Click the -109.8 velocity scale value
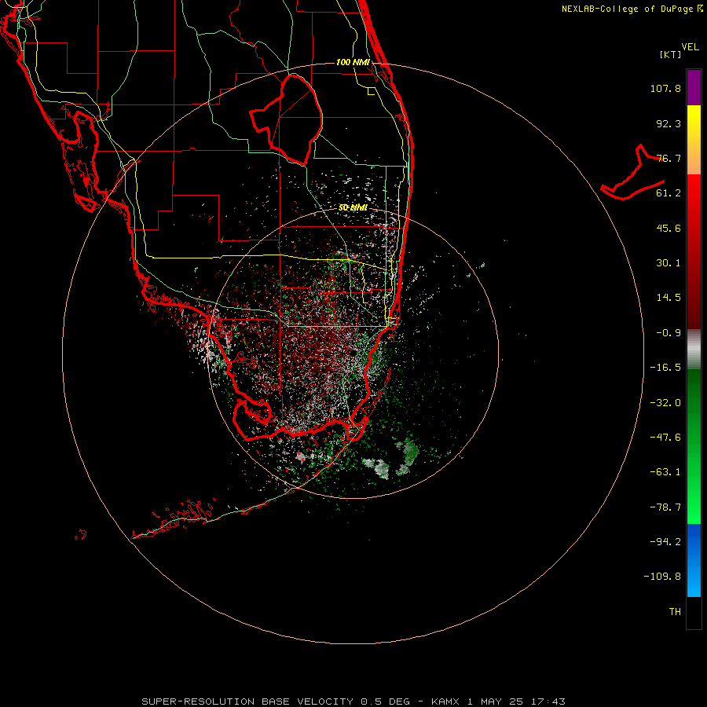The image size is (707, 707). click(x=663, y=577)
